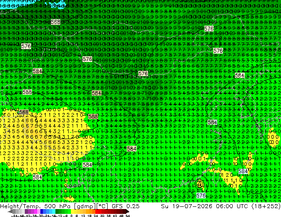281x217 pixels.
Task: Click the '500 hPa' level text
Action: pos(58,206)
